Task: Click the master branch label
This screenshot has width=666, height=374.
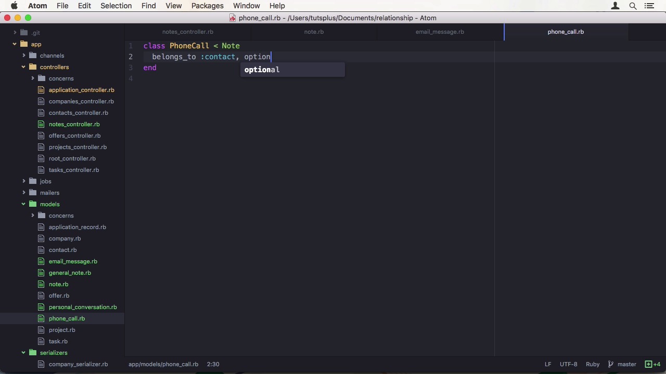Action: point(627,364)
